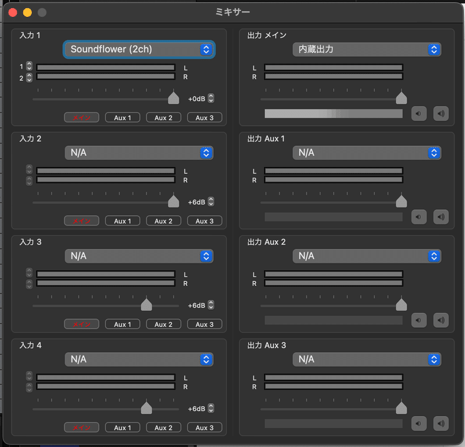This screenshot has width=465, height=447.
Task: Click the +6dB gain stepper on 入力 4
Action: click(211, 408)
